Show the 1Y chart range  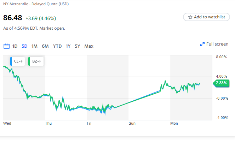click(x=68, y=46)
